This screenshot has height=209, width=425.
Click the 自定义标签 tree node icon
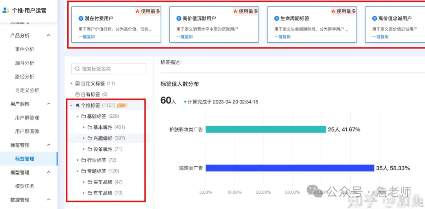(x=78, y=84)
